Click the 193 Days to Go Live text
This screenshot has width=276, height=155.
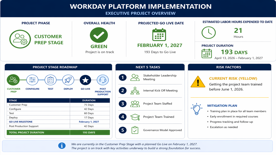point(160,52)
